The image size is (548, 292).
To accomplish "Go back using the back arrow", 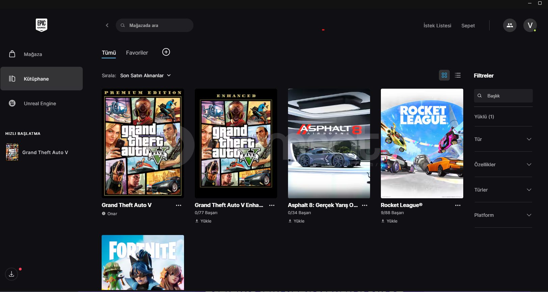I will 107,25.
